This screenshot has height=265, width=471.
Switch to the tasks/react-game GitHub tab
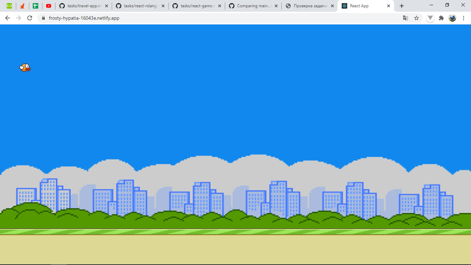click(197, 6)
